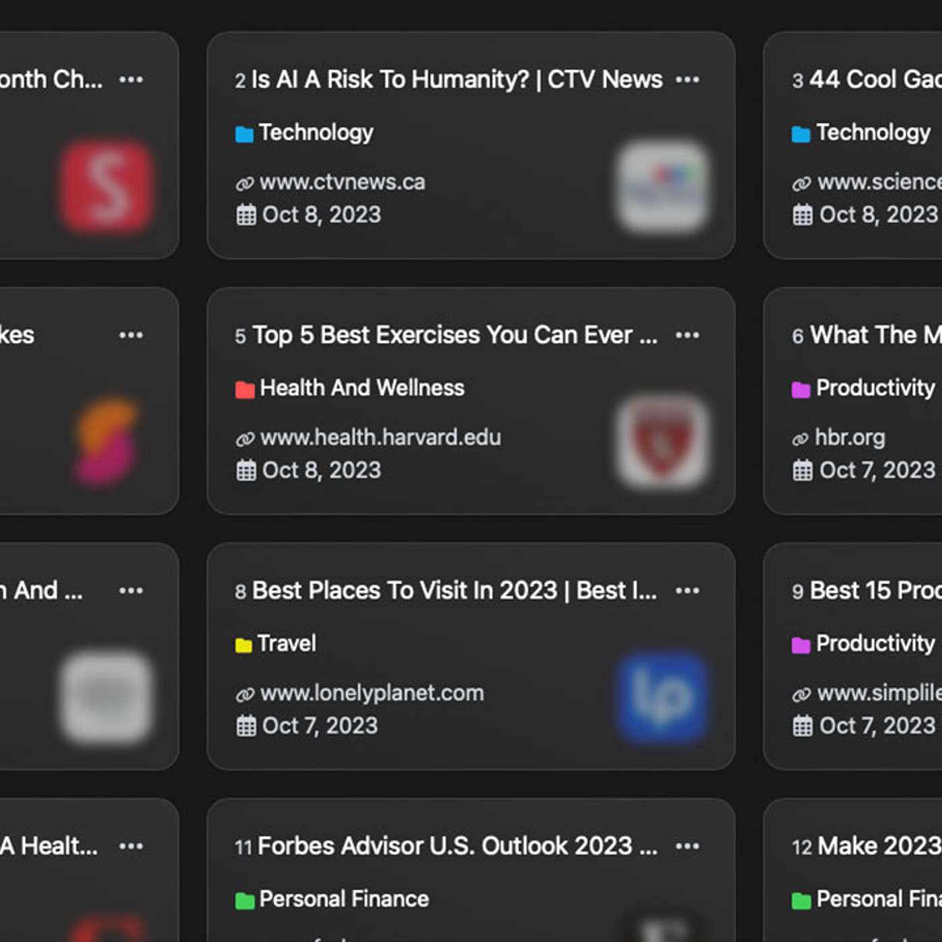Click Oct 8, 2023 date on 44 Cool card
Screen dimensions: 942x942
879,215
